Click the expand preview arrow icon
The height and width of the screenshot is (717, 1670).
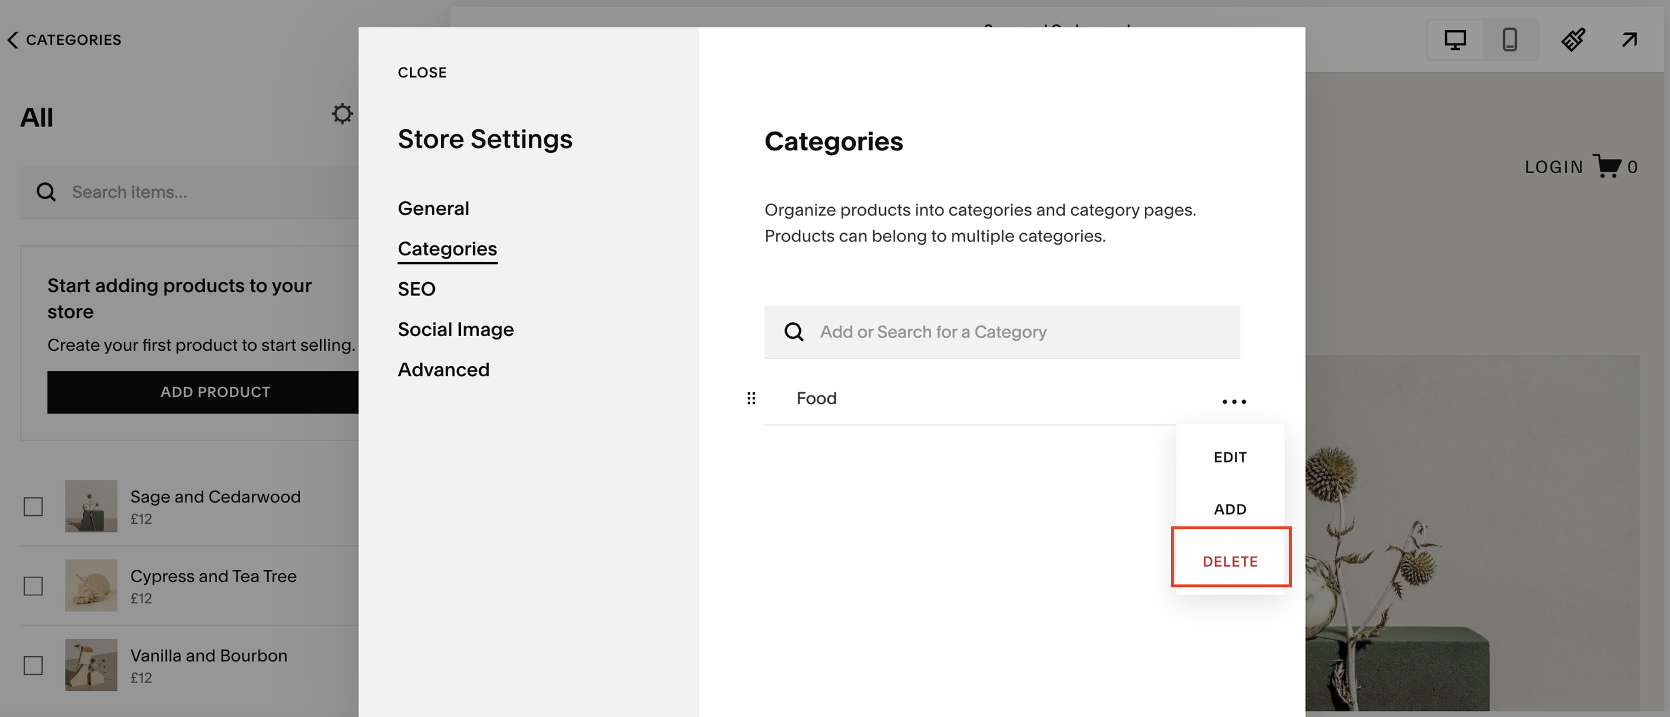point(1629,40)
